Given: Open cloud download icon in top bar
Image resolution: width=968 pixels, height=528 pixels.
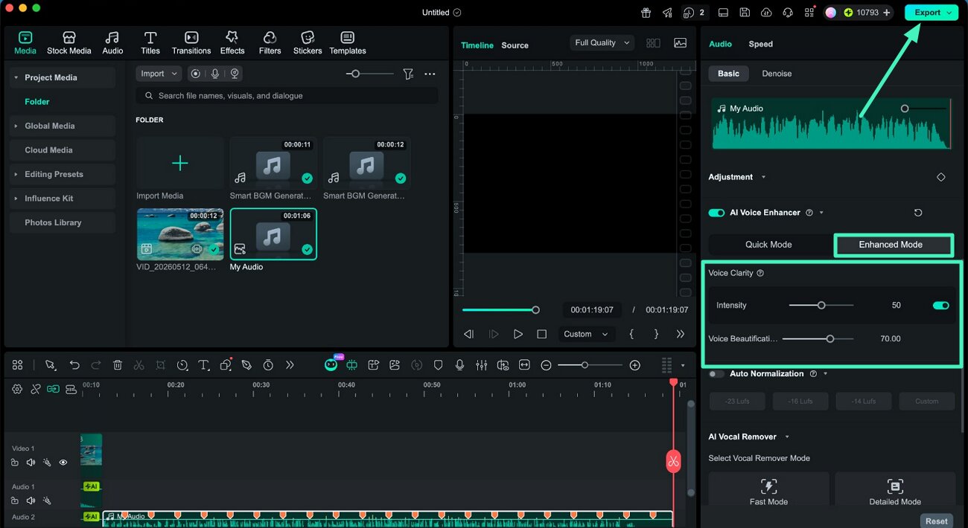Looking at the screenshot, I should coord(766,13).
